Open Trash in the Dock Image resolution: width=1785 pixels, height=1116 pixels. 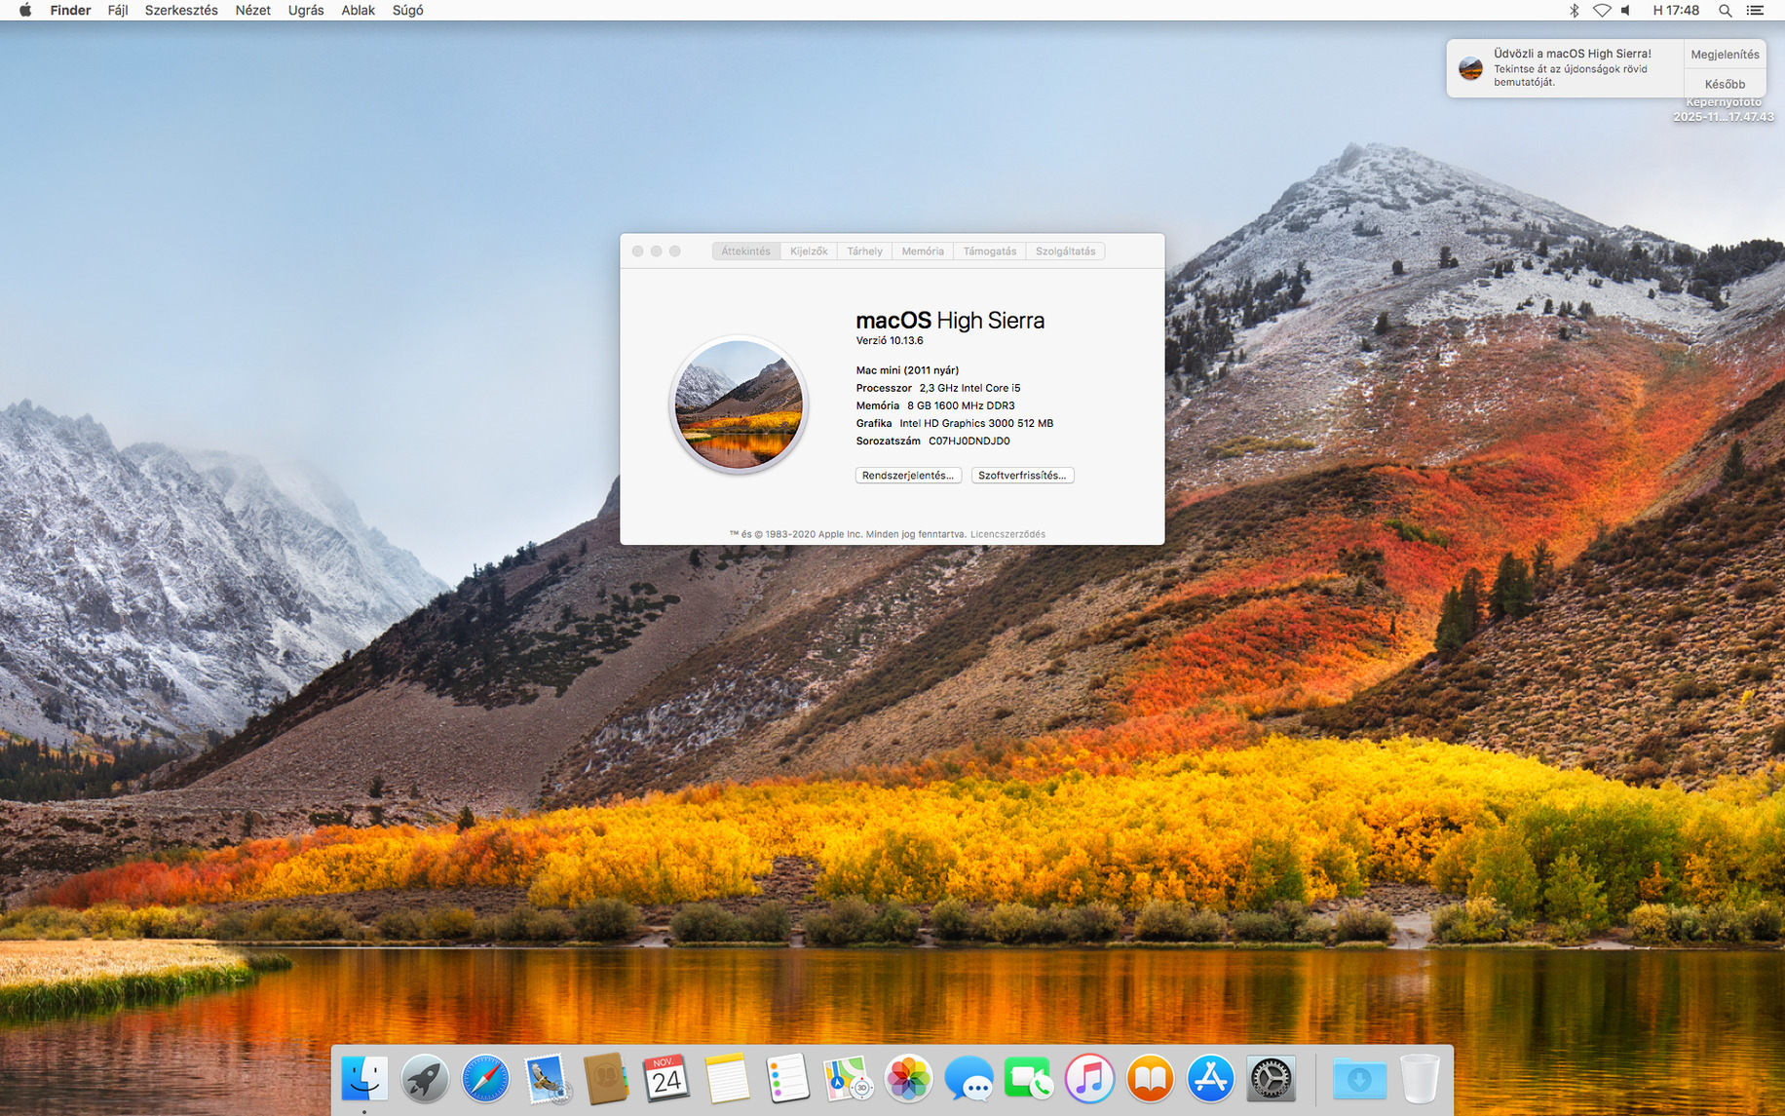1420,1079
